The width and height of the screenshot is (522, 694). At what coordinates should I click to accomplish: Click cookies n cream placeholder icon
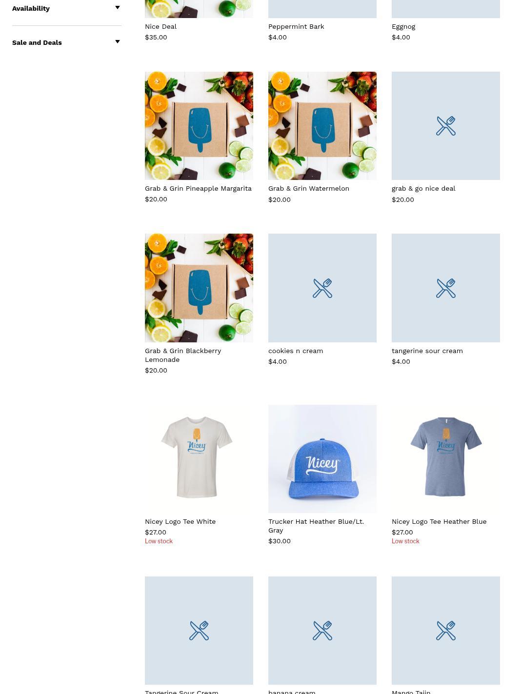[x=322, y=288]
